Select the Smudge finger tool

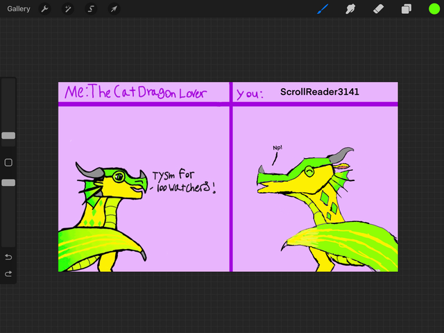(350, 9)
